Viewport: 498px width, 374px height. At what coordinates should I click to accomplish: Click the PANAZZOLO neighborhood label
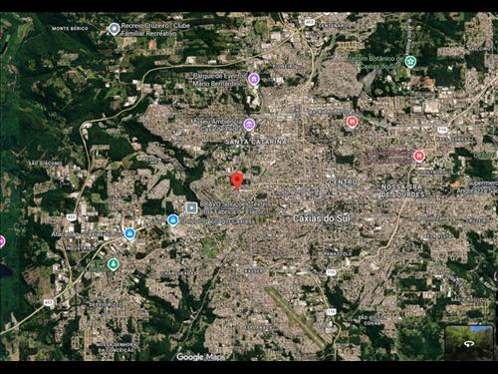click(338, 253)
